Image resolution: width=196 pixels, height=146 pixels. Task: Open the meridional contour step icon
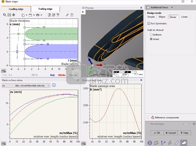tap(156, 143)
